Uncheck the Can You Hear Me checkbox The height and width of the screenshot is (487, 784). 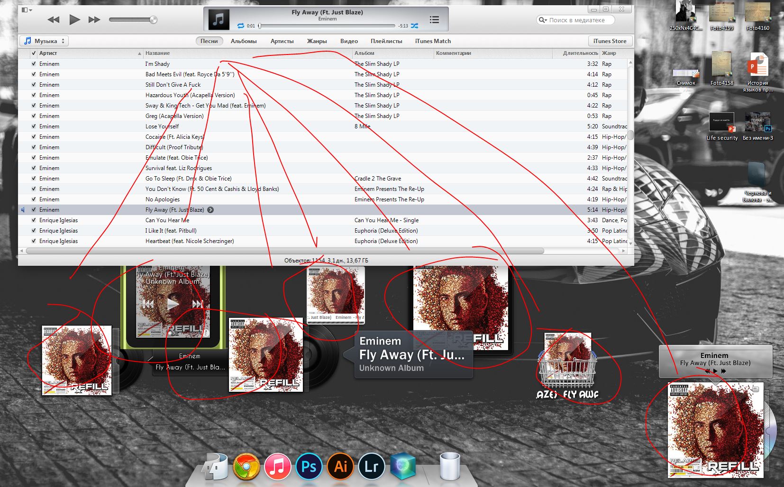point(34,220)
